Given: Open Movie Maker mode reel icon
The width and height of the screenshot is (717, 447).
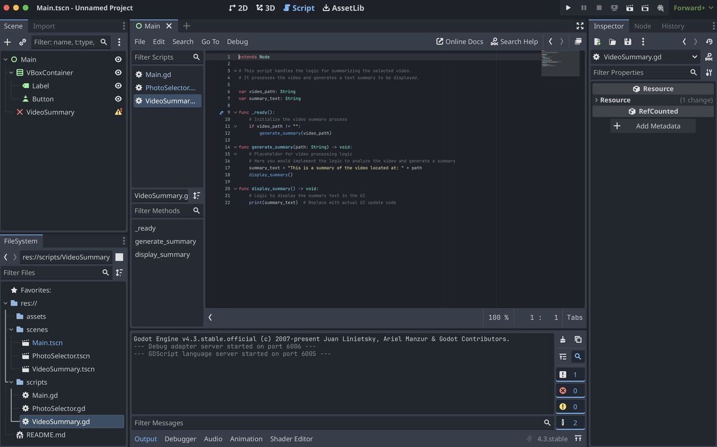Looking at the screenshot, I should click(x=661, y=8).
